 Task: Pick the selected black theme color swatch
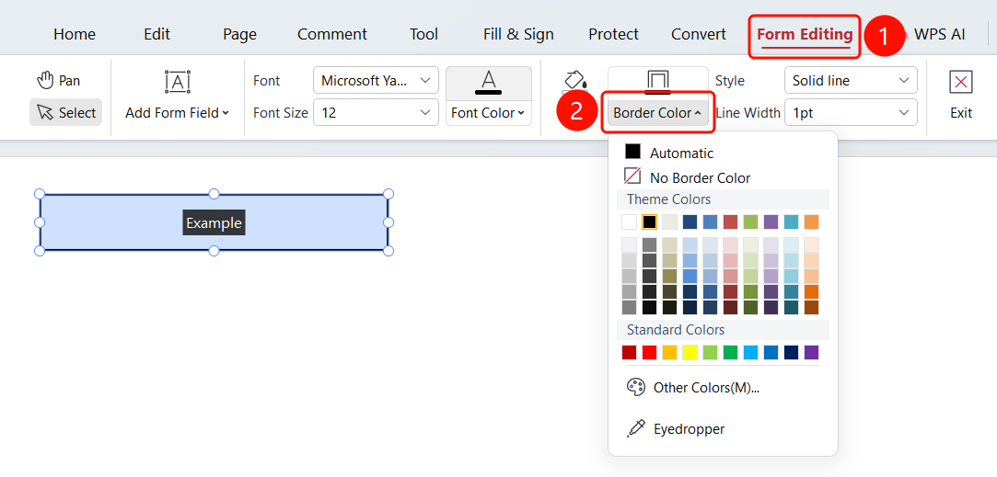click(x=649, y=221)
